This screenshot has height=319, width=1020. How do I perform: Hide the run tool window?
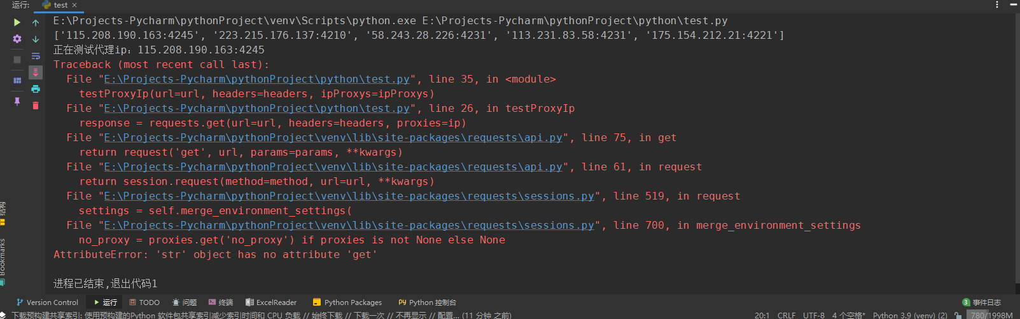(x=1013, y=4)
